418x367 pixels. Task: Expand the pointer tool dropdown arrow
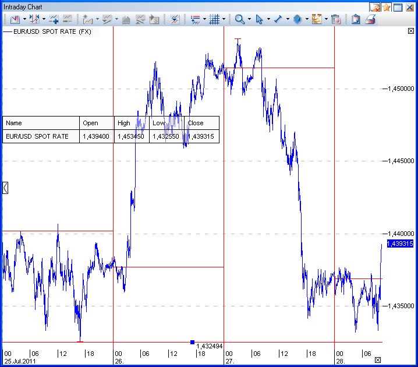268,19
